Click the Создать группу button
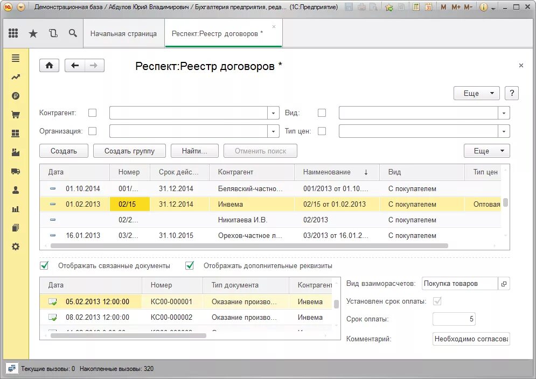Image resolution: width=536 pixels, height=379 pixels. pos(130,151)
